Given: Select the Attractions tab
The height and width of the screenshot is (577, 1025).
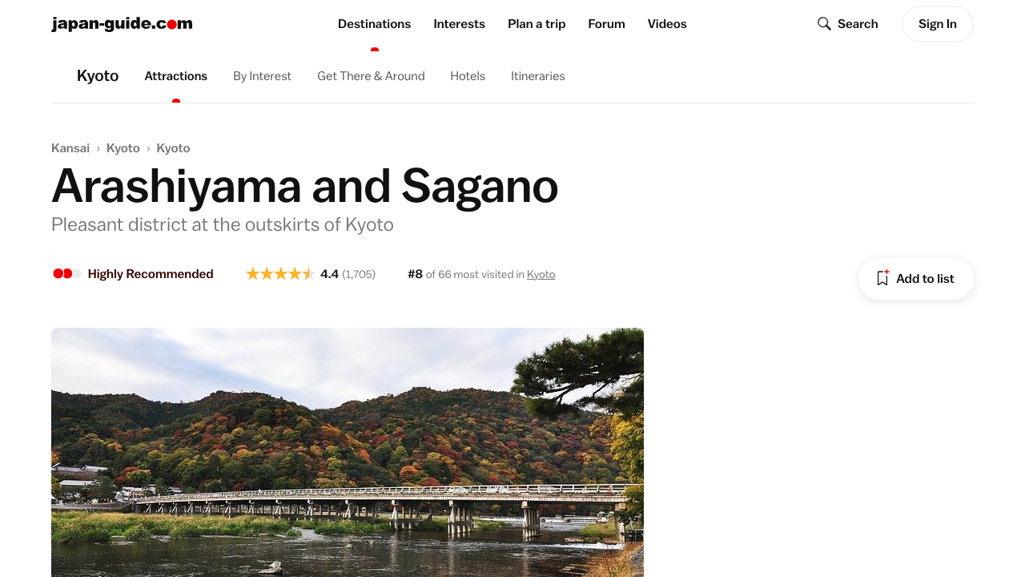Looking at the screenshot, I should pos(175,76).
